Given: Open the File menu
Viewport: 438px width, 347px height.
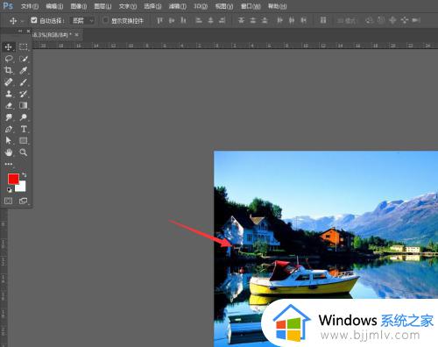Looking at the screenshot, I should [x=30, y=6].
